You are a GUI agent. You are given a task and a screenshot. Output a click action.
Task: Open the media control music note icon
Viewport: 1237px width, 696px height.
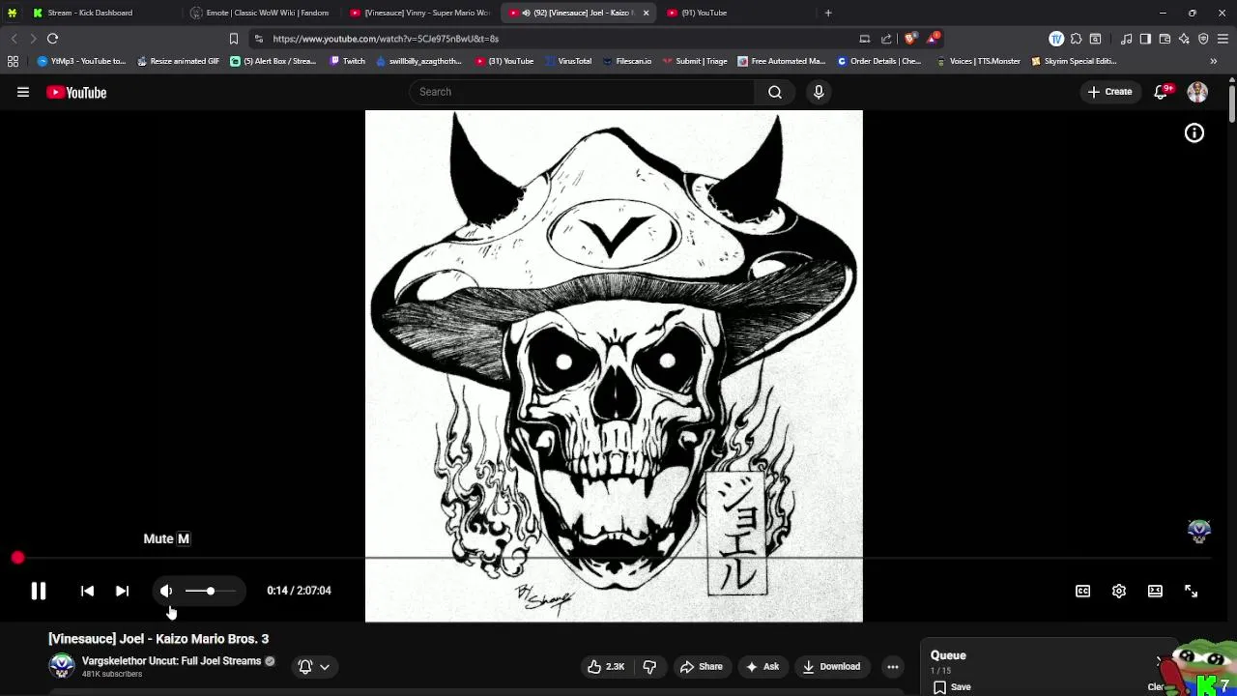[1127, 39]
